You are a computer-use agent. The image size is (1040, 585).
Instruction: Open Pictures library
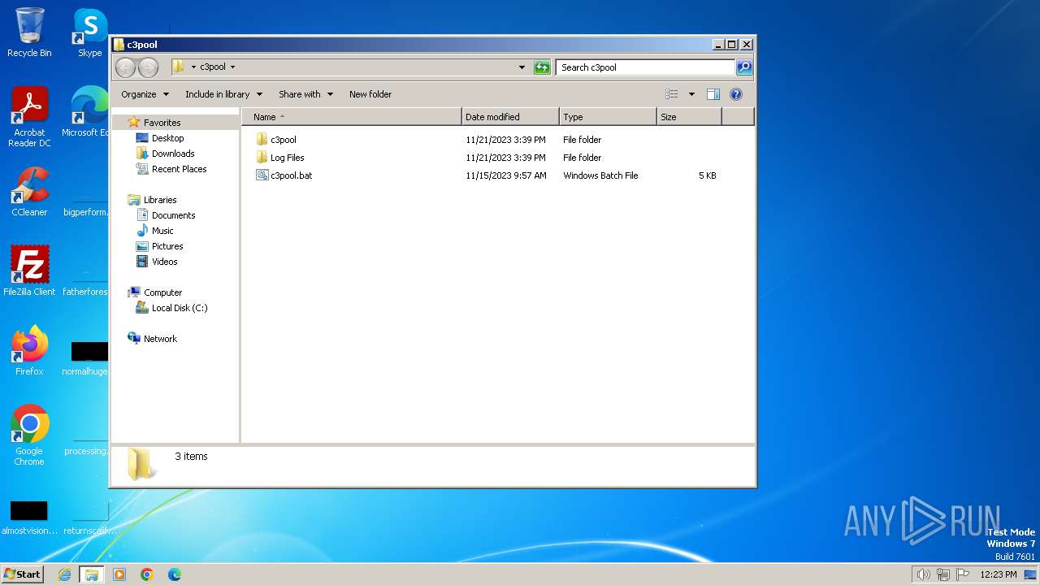[167, 246]
